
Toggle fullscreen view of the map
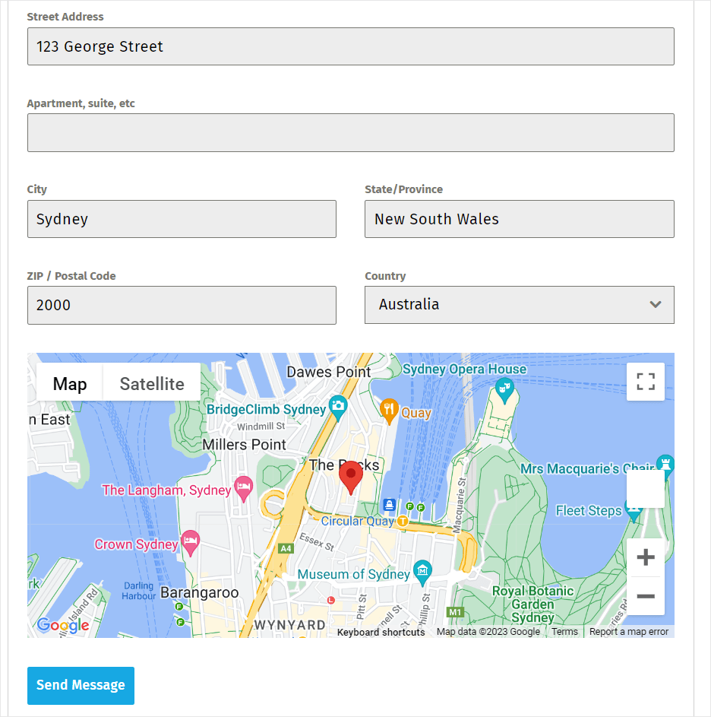pos(645,382)
